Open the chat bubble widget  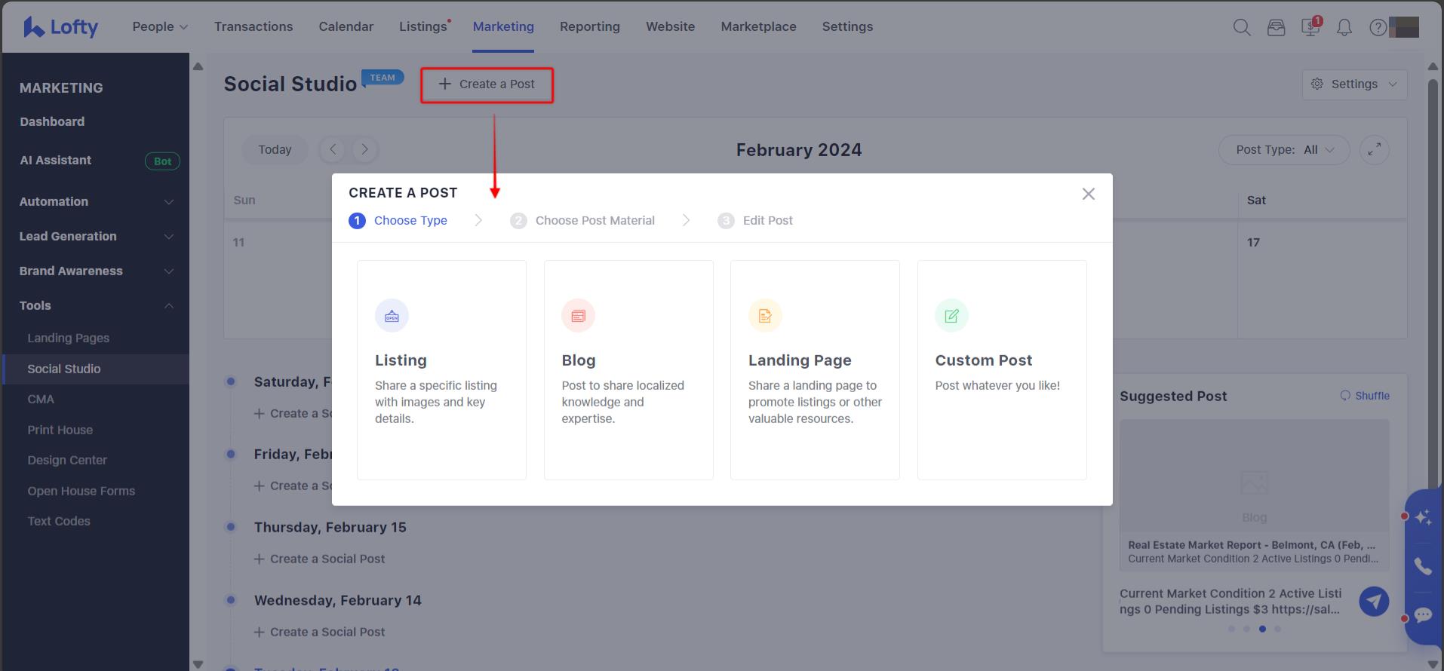point(1424,615)
